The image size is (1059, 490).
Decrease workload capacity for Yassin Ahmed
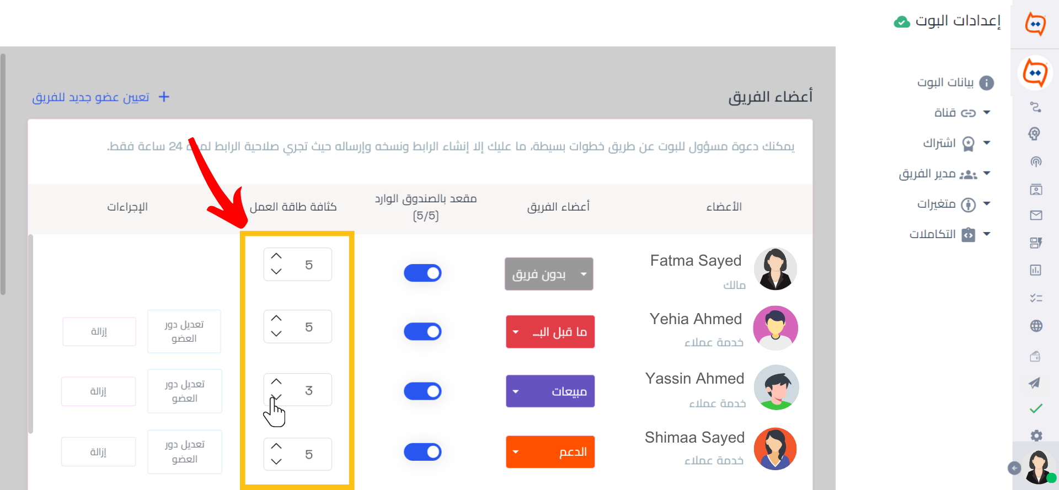[276, 397]
